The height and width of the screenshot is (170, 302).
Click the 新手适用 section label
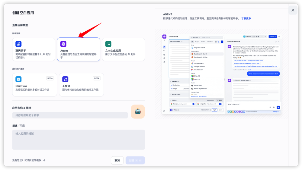16,33
